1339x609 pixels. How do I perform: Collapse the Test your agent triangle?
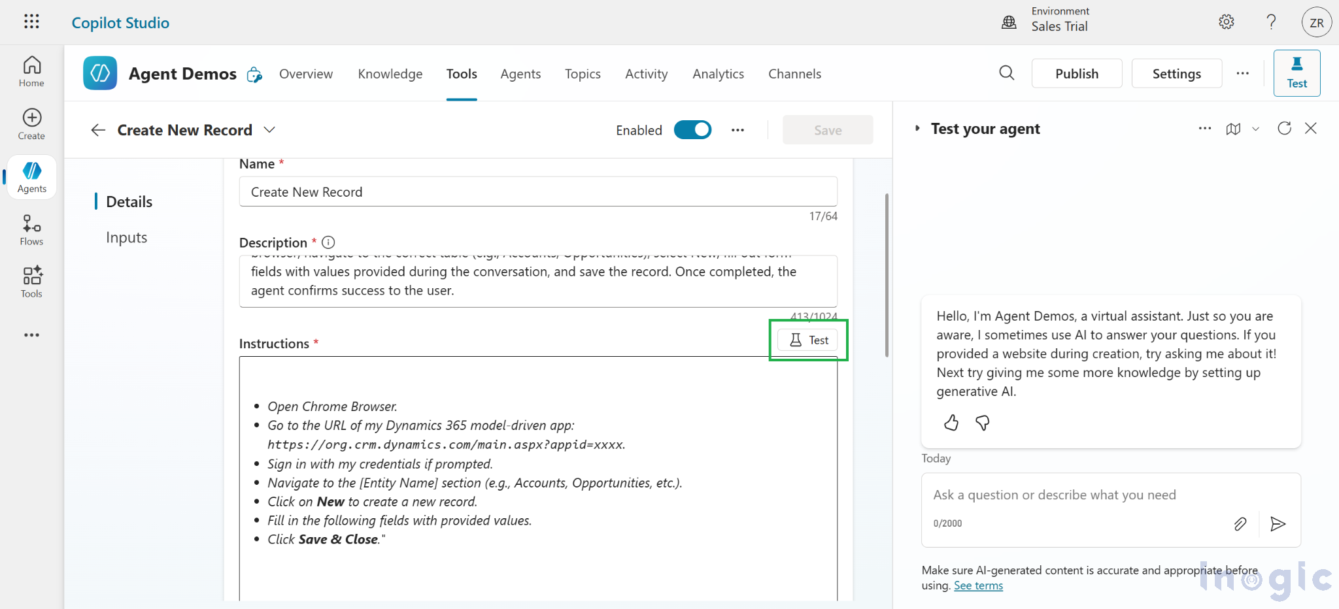tap(917, 129)
